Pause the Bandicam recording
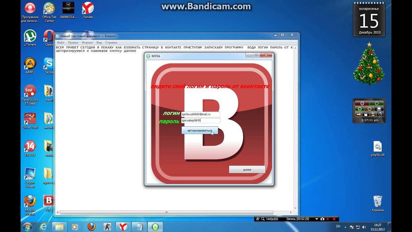Viewport: 412px width, 232px height. point(327,219)
